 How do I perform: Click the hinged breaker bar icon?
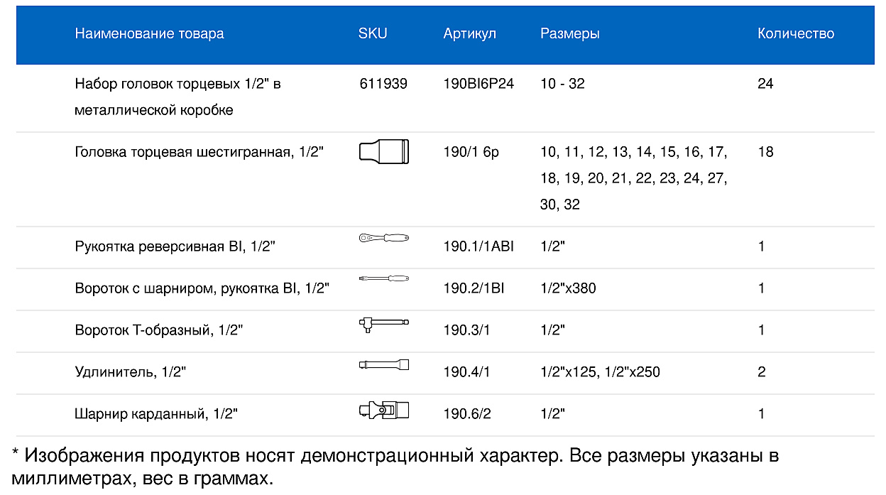coord(384,277)
